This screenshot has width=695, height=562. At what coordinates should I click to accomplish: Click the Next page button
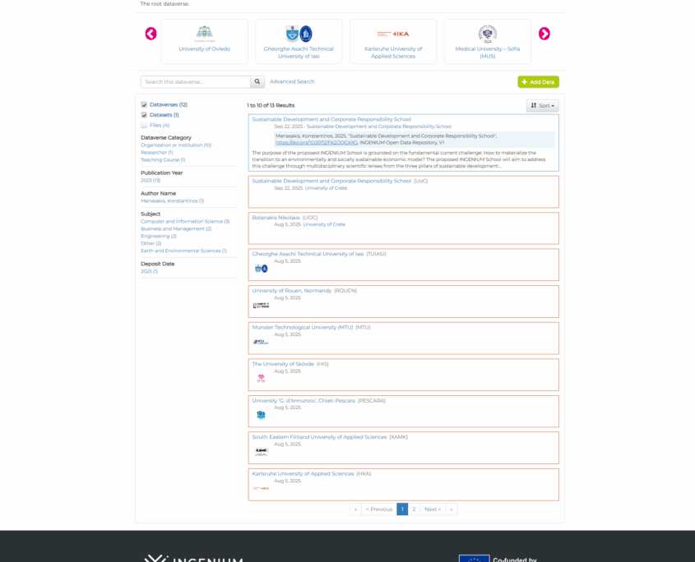tap(433, 509)
